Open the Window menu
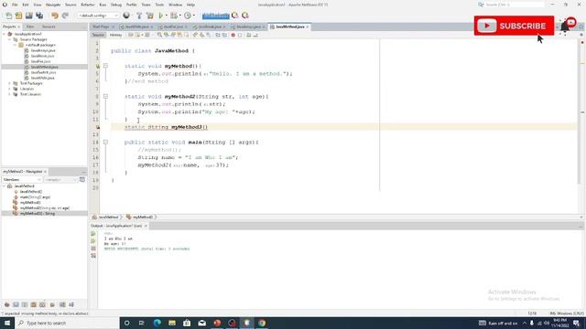The width and height of the screenshot is (586, 329). (x=175, y=5)
